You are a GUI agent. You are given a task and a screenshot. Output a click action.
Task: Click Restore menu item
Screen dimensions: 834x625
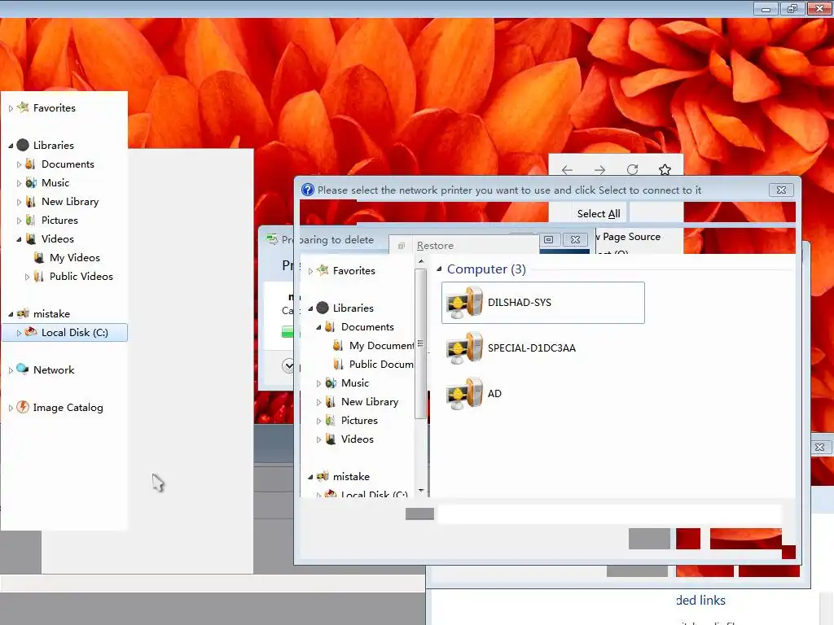pos(435,246)
